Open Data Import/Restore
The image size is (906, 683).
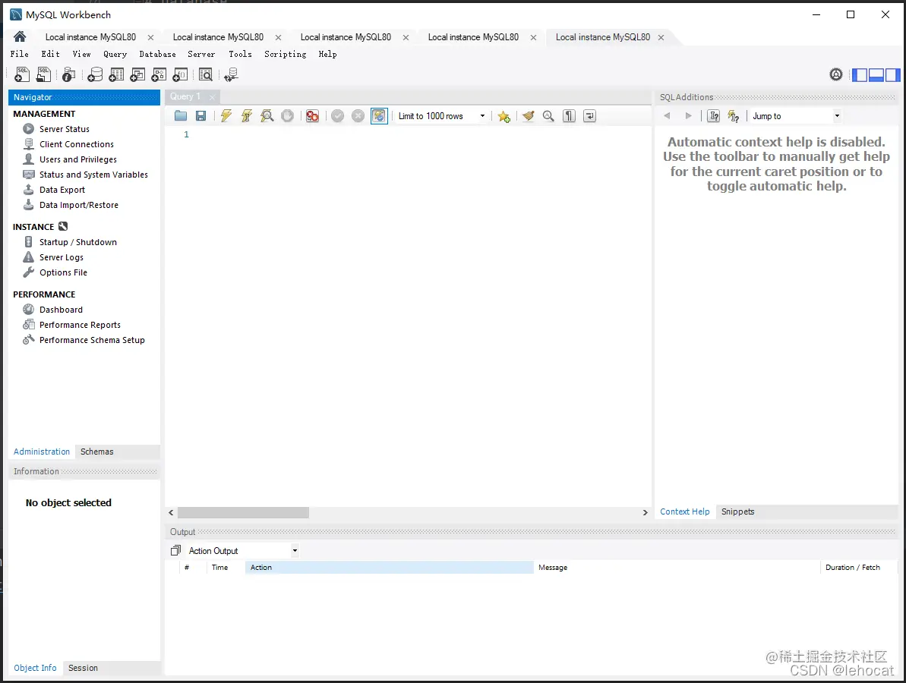click(x=78, y=205)
